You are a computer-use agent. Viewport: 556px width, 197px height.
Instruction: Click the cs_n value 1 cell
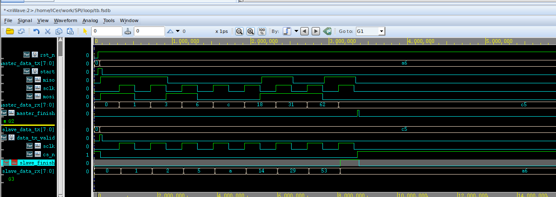point(87,155)
